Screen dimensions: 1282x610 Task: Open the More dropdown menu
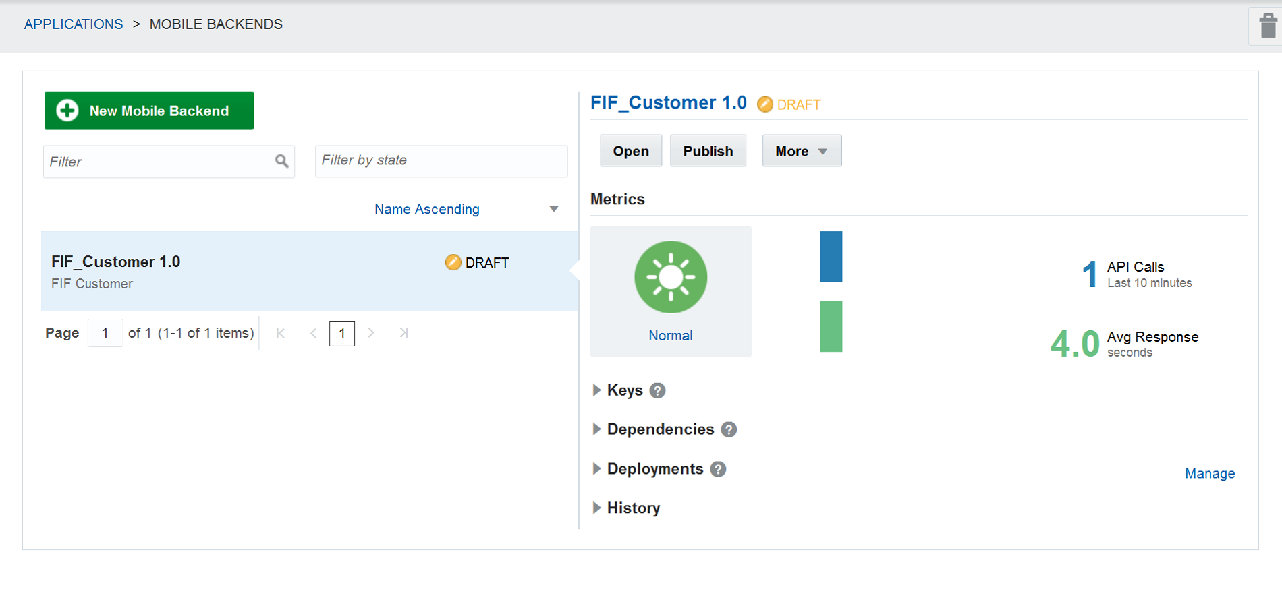(x=801, y=151)
